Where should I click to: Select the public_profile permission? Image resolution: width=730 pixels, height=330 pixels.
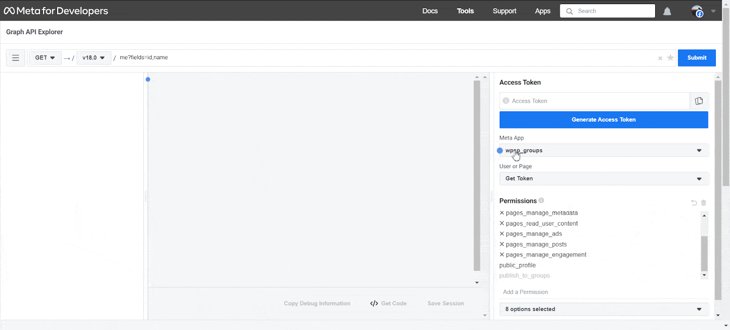click(517, 265)
